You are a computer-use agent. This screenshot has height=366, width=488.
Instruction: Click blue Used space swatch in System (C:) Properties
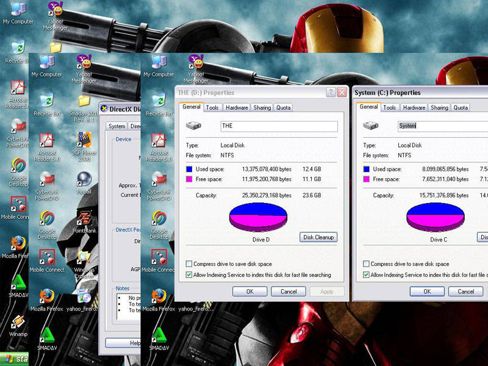pyautogui.click(x=367, y=169)
